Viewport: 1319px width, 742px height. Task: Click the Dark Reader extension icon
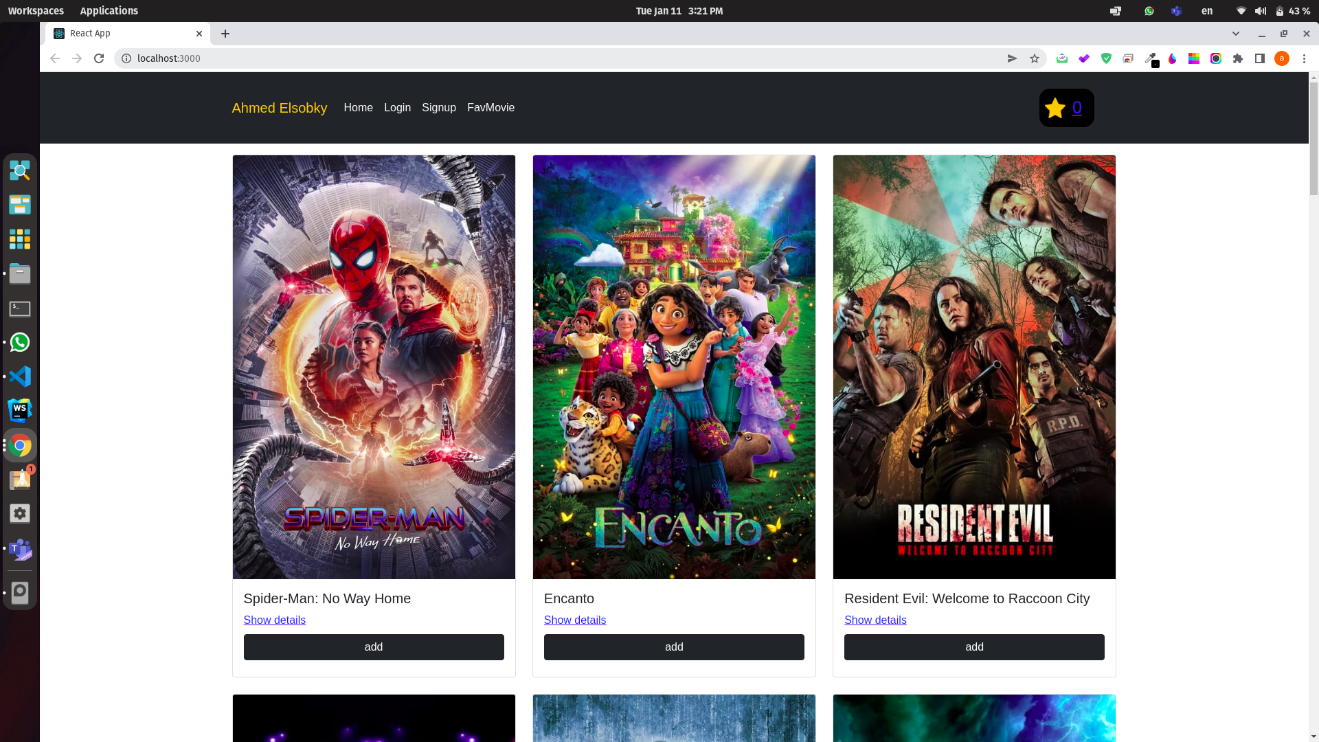tap(1173, 58)
